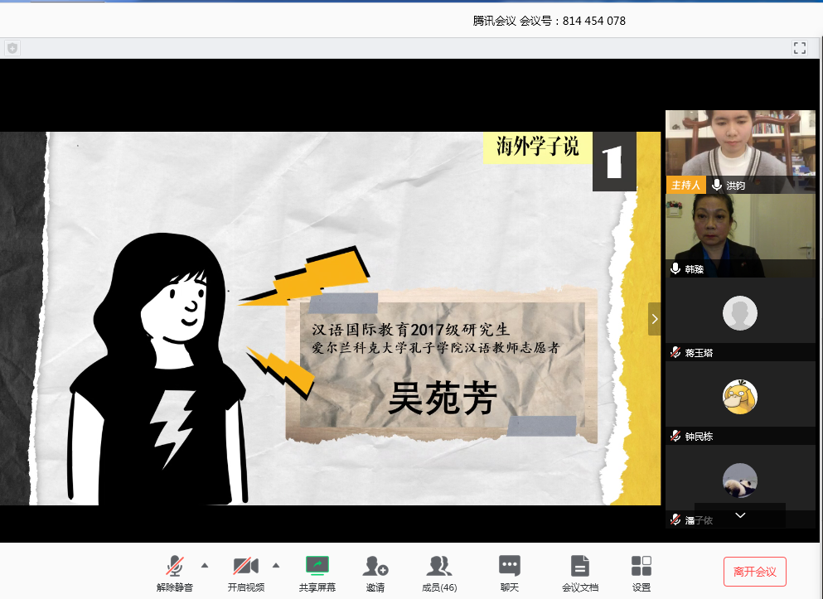The height and width of the screenshot is (599, 823).
Task: Toggle fullscreen using top-right corner icon
Action: [x=799, y=48]
